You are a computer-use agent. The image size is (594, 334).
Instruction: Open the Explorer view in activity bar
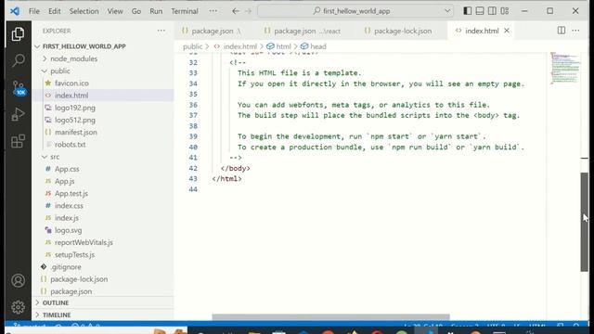18,34
